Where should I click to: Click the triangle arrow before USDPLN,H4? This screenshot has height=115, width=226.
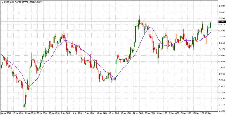2,2
